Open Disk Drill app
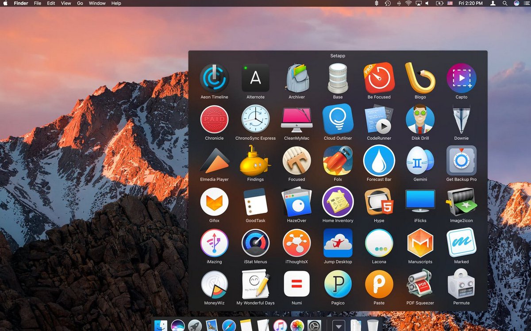The height and width of the screenshot is (331, 531). coord(420,119)
